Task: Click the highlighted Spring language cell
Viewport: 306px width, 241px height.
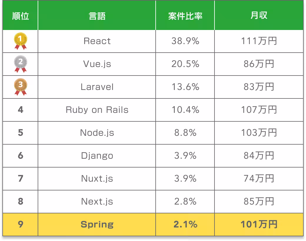Action: click(97, 225)
